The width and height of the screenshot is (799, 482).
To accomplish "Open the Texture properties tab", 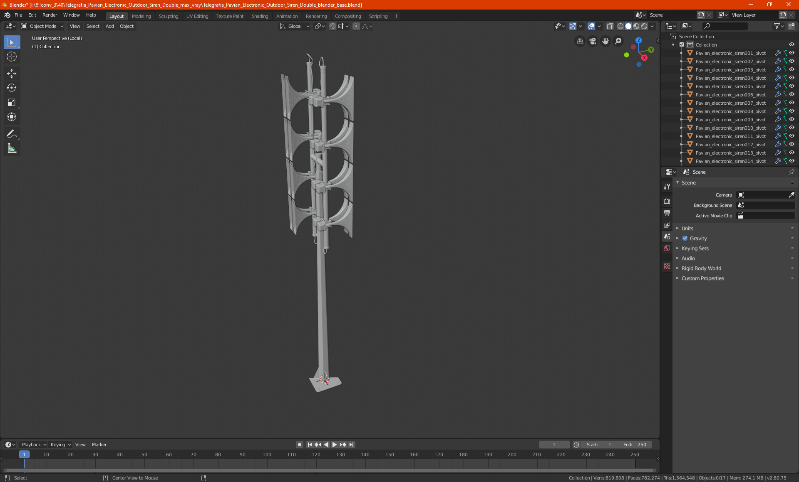I will point(667,266).
